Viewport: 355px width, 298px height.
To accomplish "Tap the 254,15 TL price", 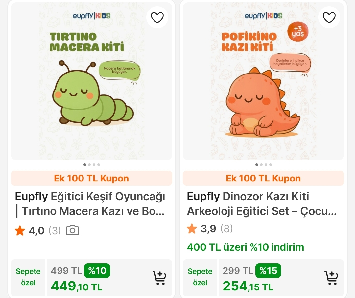I will [x=248, y=287].
